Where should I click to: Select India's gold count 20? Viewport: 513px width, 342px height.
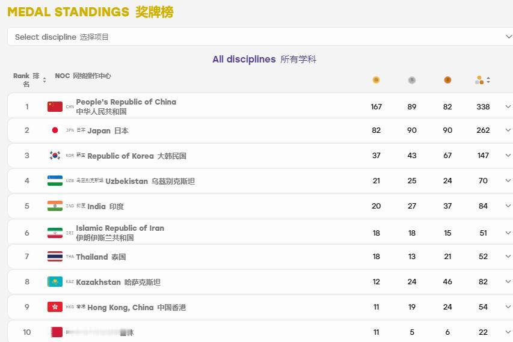376,206
